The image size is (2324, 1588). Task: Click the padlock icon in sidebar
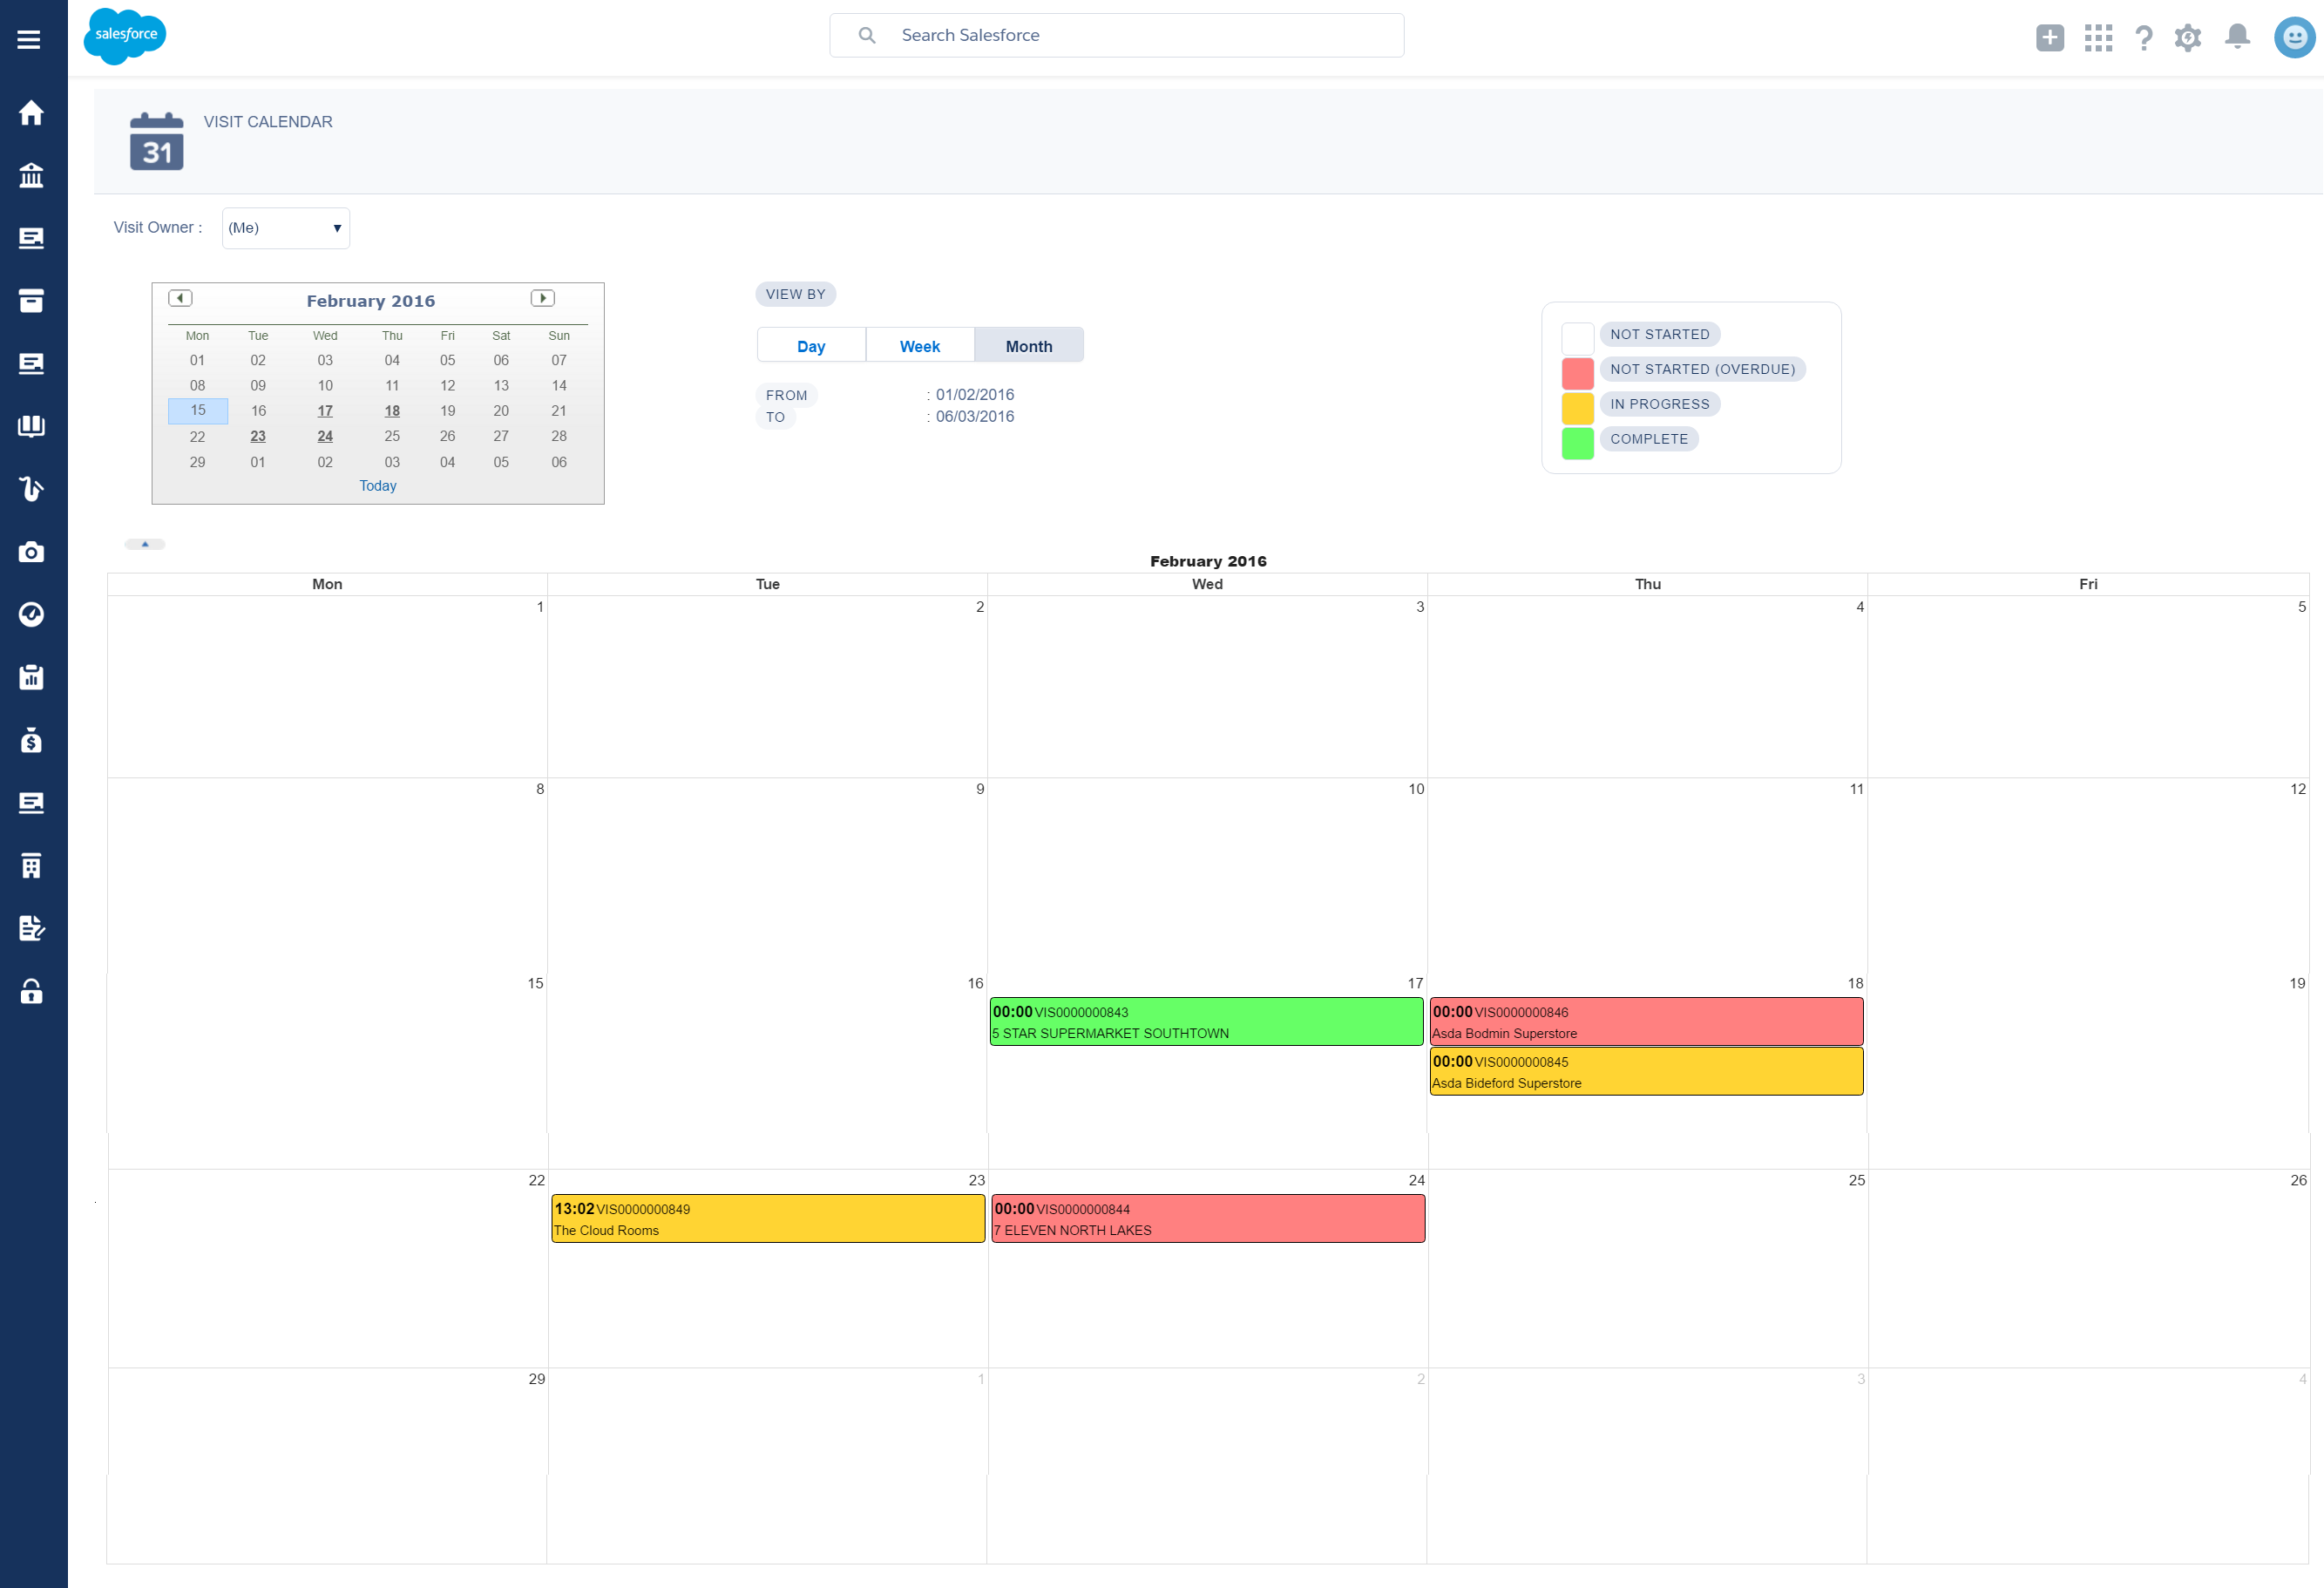tap(31, 991)
